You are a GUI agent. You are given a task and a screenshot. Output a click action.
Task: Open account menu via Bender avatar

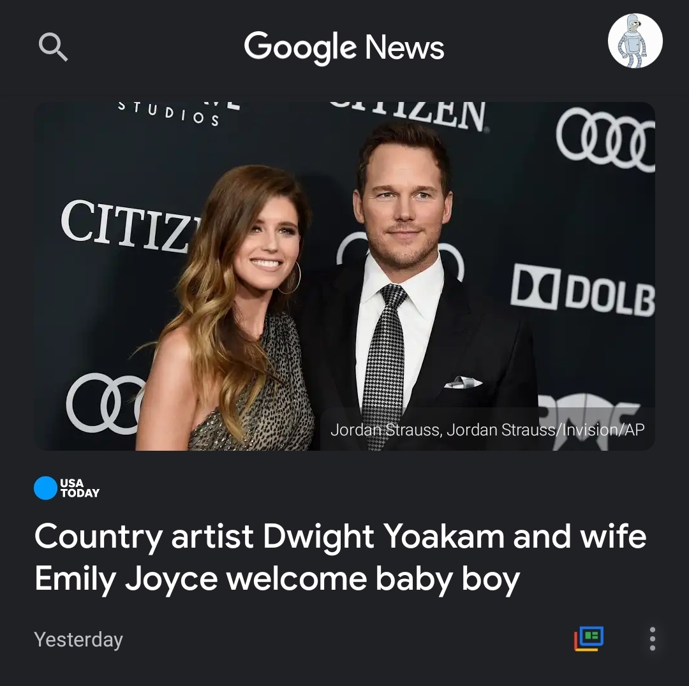pos(635,41)
